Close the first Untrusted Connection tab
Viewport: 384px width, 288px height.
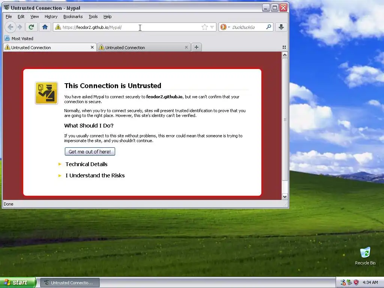(x=92, y=47)
